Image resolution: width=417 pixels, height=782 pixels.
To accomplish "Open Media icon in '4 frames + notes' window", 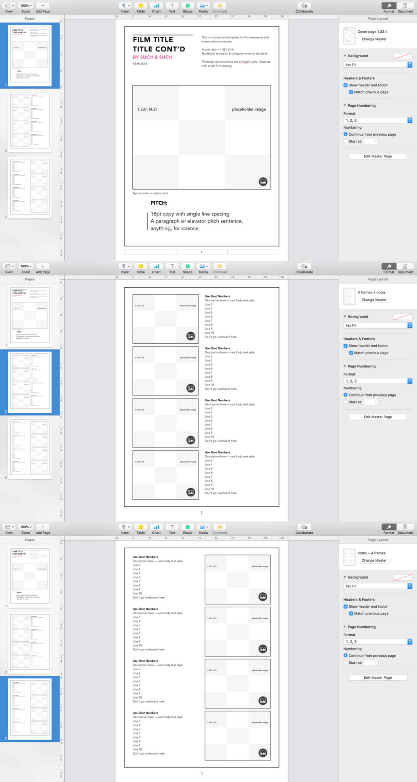I will click(203, 266).
